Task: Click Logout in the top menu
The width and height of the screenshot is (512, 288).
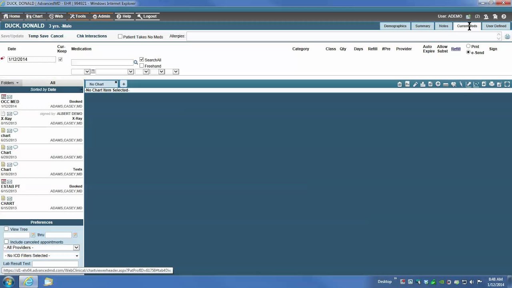Action: pyautogui.click(x=147, y=16)
